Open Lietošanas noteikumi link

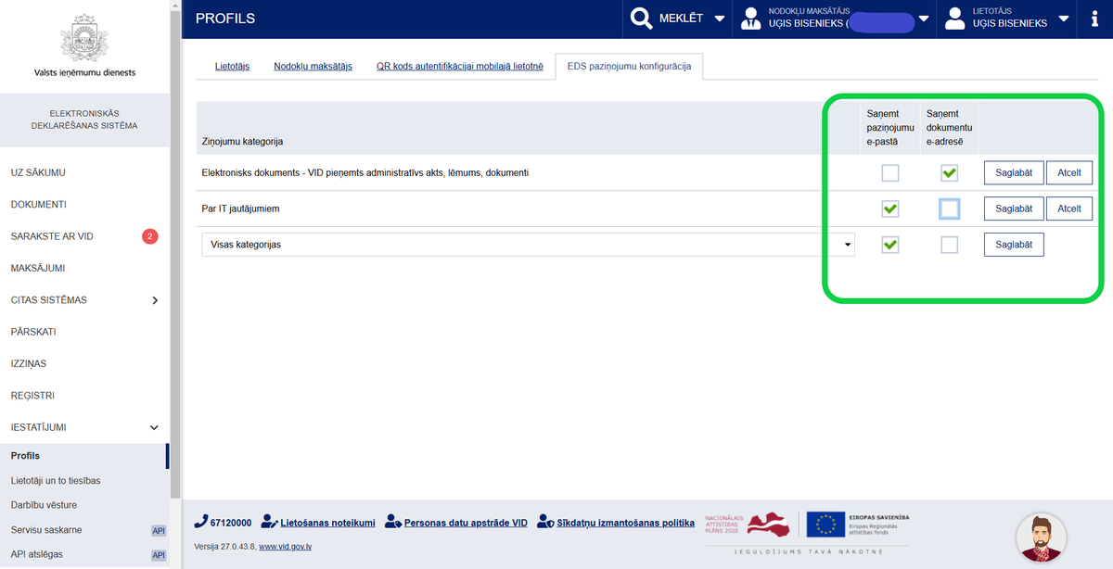coord(327,523)
